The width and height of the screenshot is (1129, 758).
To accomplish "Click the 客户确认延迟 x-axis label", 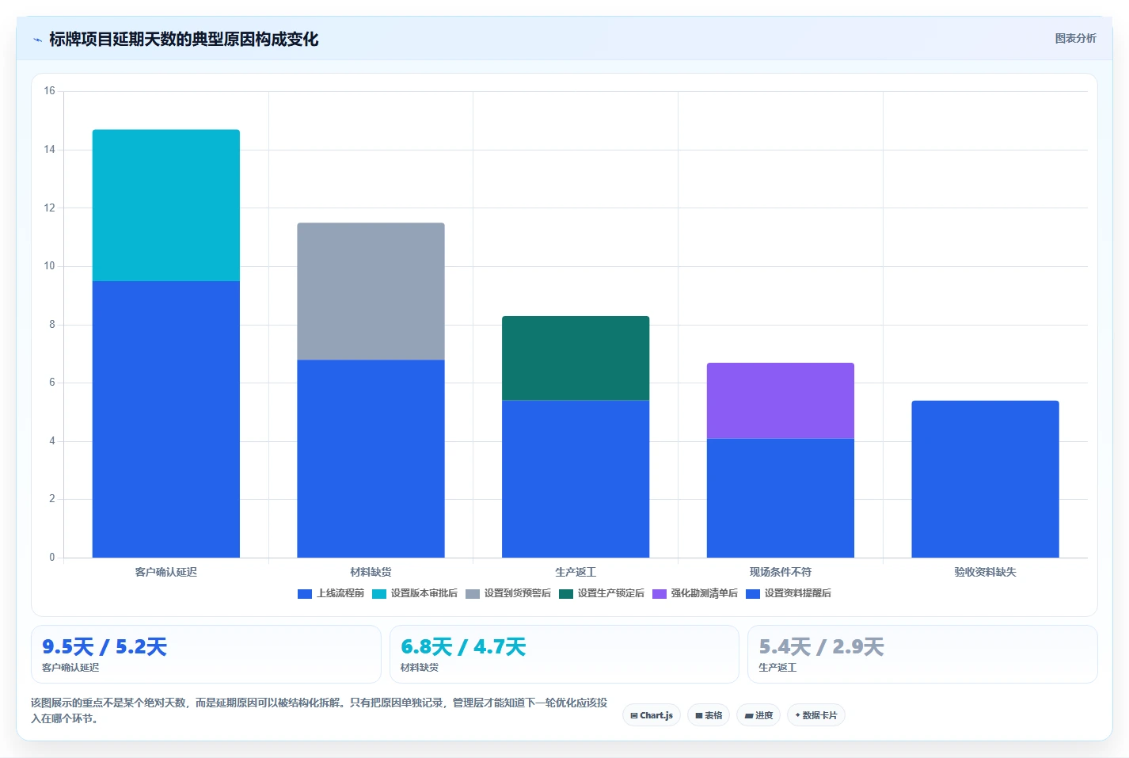I will tap(166, 572).
